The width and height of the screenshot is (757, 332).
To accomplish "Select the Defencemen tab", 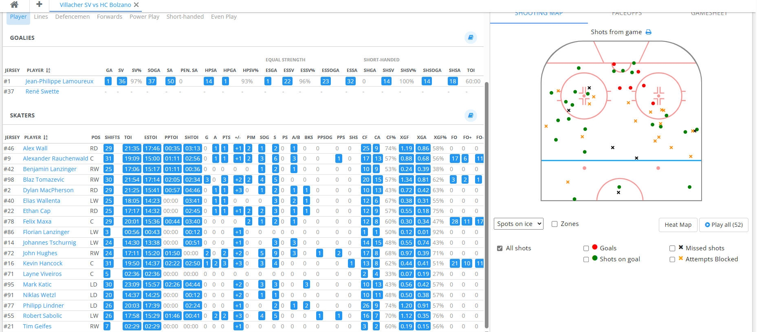I will pyautogui.click(x=72, y=17).
